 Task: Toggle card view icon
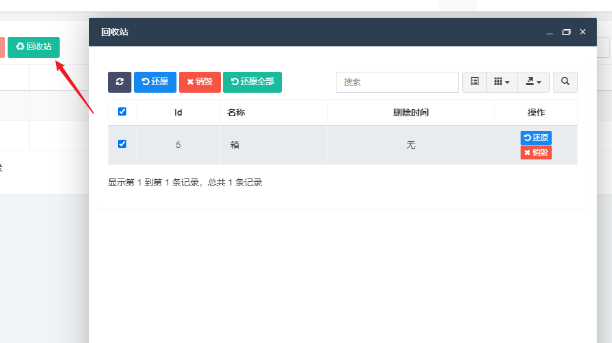(x=475, y=82)
